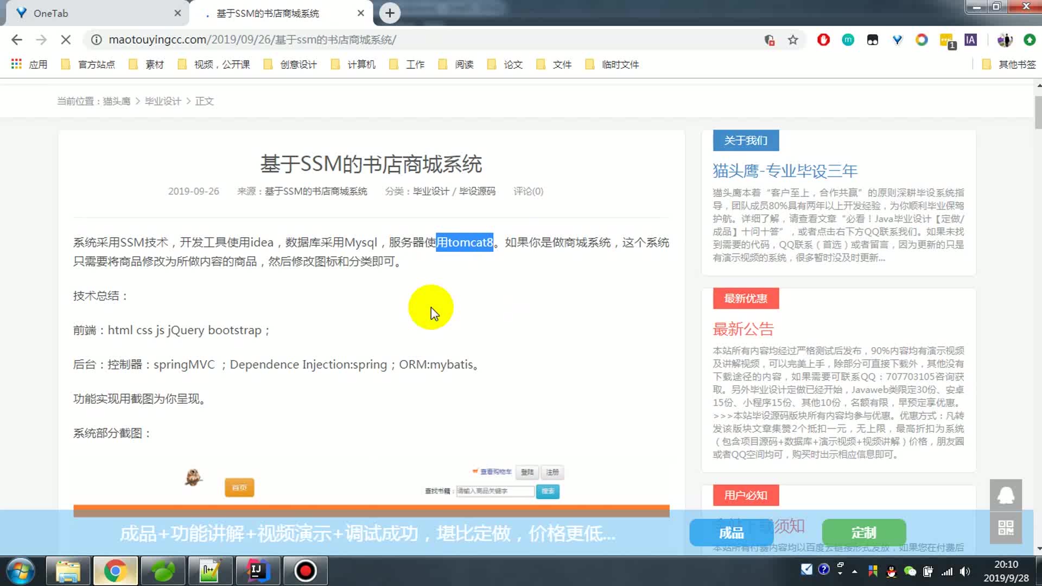The image size is (1042, 586).
Task: Open the 工作 bookmark folder
Action: (x=407, y=65)
